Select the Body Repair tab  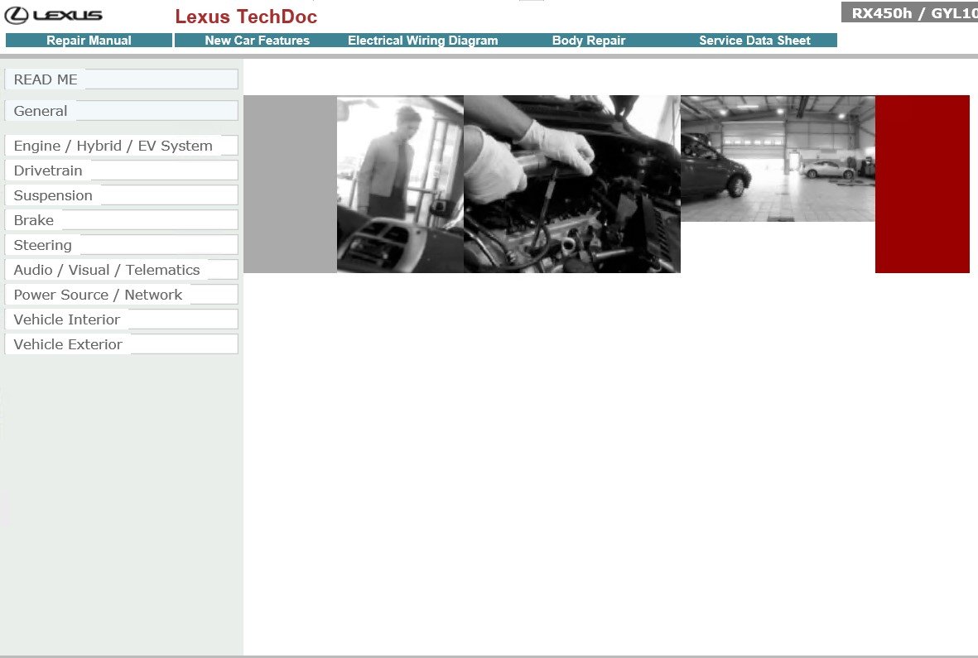click(x=588, y=41)
